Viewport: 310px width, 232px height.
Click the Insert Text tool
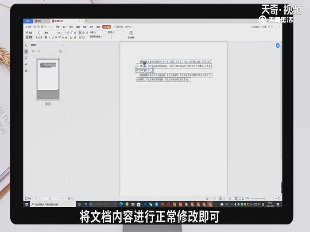[39, 35]
